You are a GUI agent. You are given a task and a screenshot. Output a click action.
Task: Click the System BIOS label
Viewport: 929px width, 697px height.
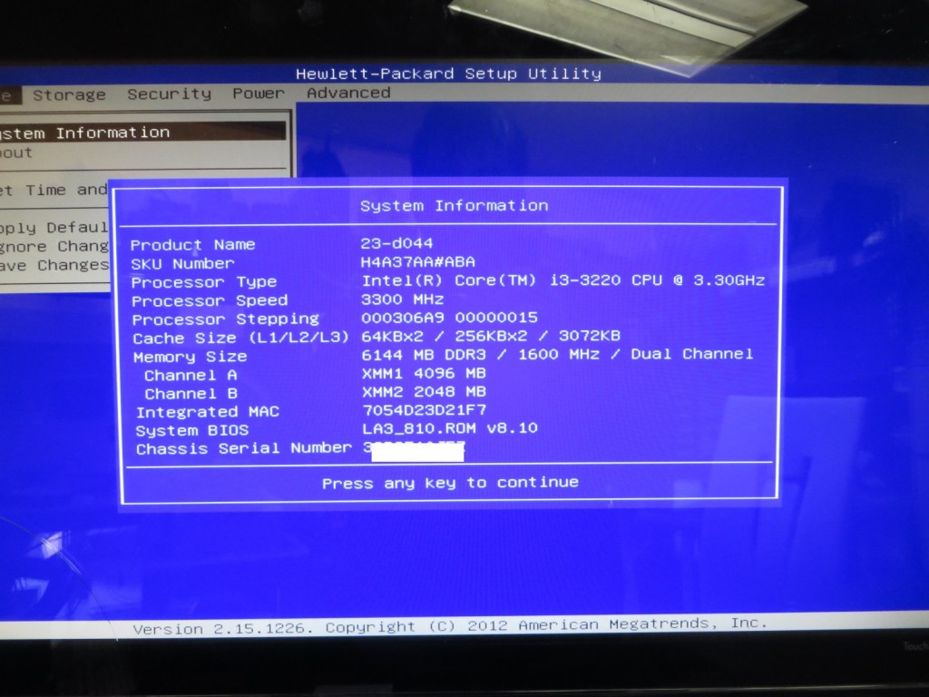click(192, 430)
